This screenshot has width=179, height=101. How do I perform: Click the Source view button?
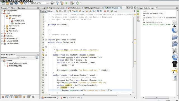click(x=44, y=11)
